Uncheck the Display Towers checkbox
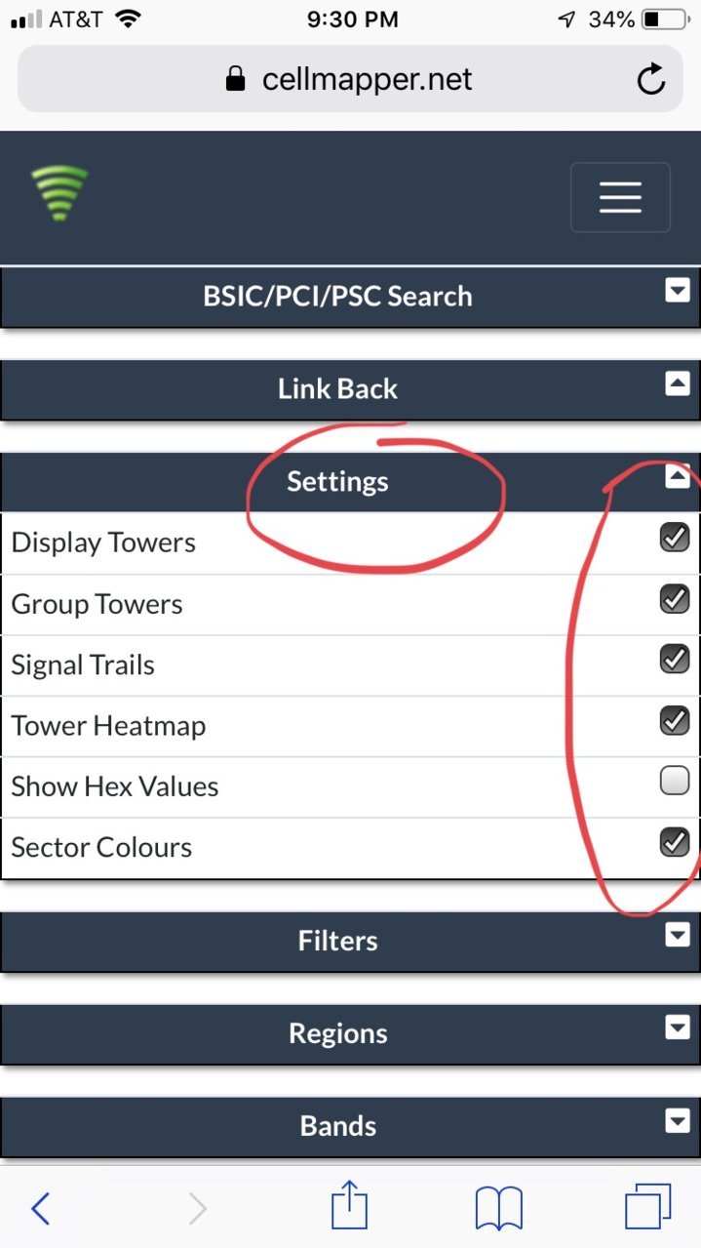Image resolution: width=701 pixels, height=1248 pixels. coord(675,538)
